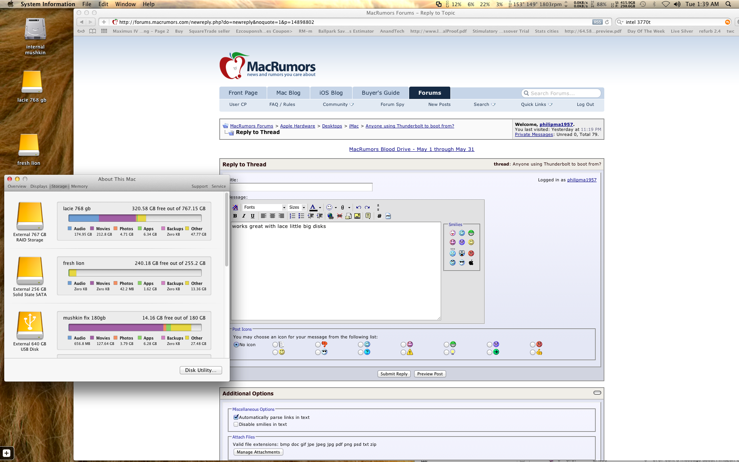Click the Insert Image icon
739x462 pixels.
[x=358, y=216]
